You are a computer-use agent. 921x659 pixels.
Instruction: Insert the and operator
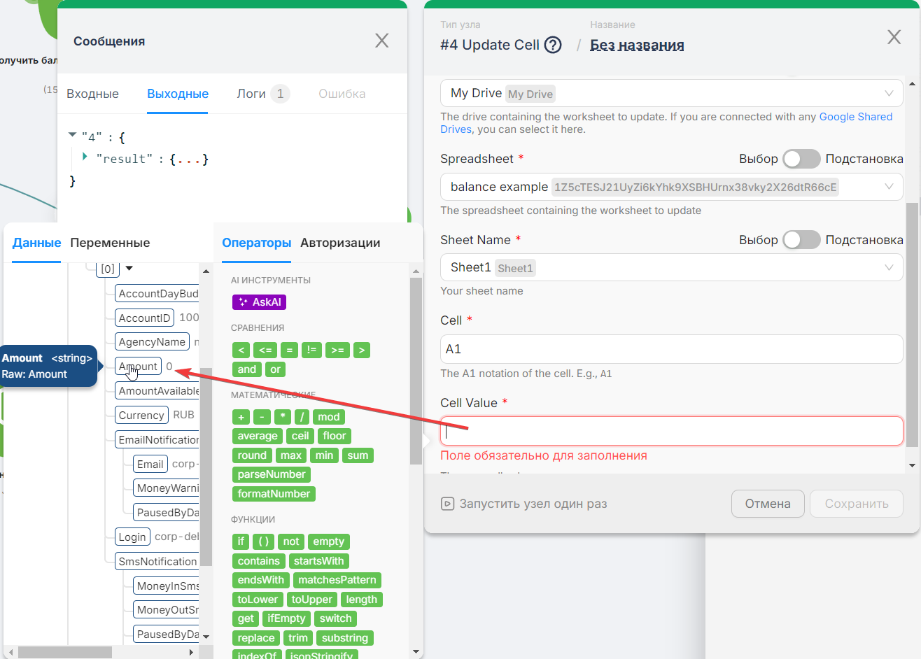(247, 369)
